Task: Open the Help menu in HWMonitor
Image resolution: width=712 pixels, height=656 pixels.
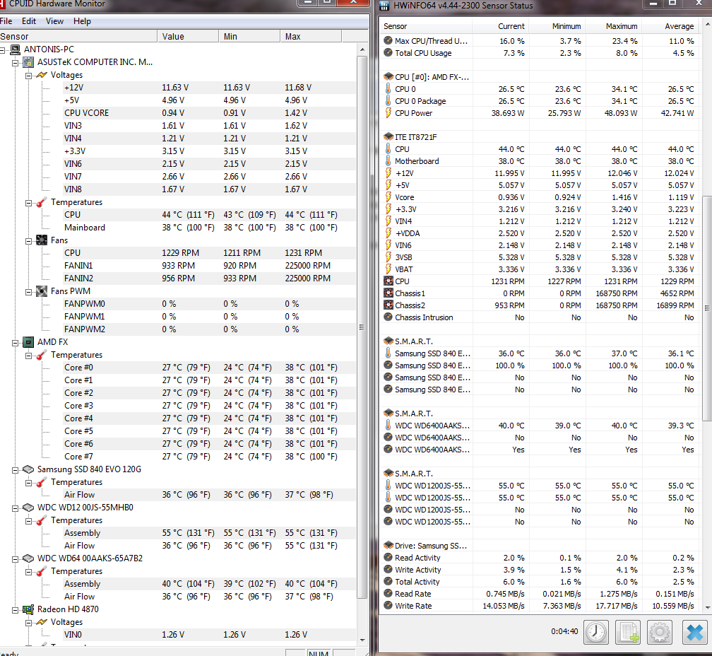Action: [82, 21]
